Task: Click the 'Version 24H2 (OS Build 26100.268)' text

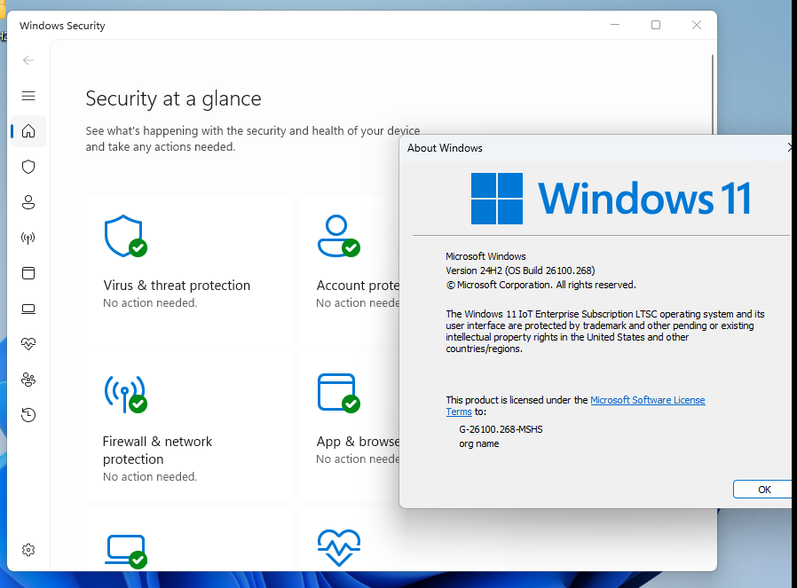Action: [x=520, y=270]
